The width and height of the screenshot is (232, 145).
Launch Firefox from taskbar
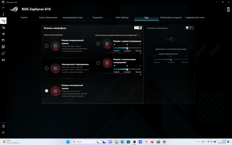point(152,142)
